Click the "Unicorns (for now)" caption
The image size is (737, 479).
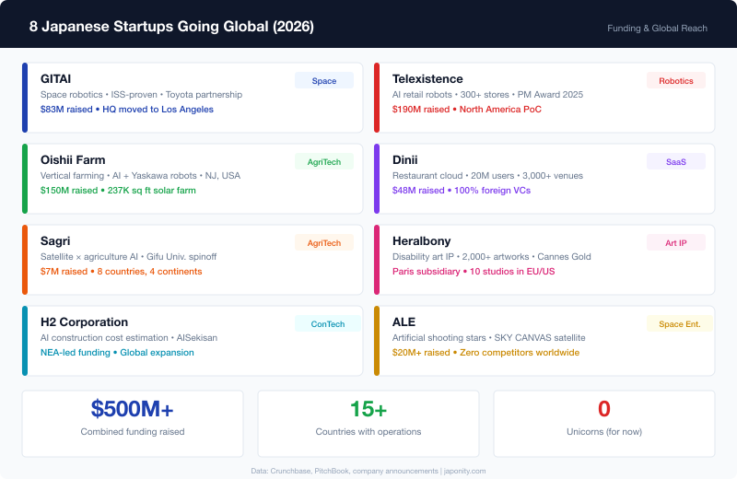pos(604,431)
